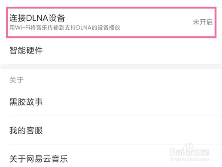Click the divider line below 我的客服
The height and width of the screenshot is (167, 222).
click(x=111, y=144)
